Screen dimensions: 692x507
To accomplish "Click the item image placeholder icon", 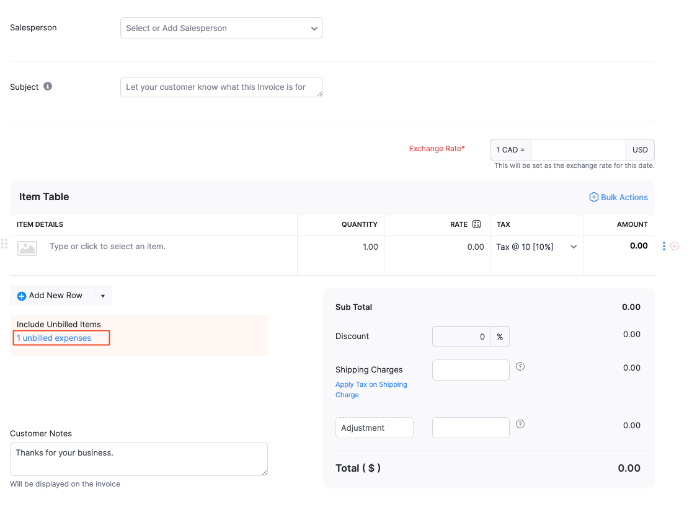I will [x=27, y=249].
